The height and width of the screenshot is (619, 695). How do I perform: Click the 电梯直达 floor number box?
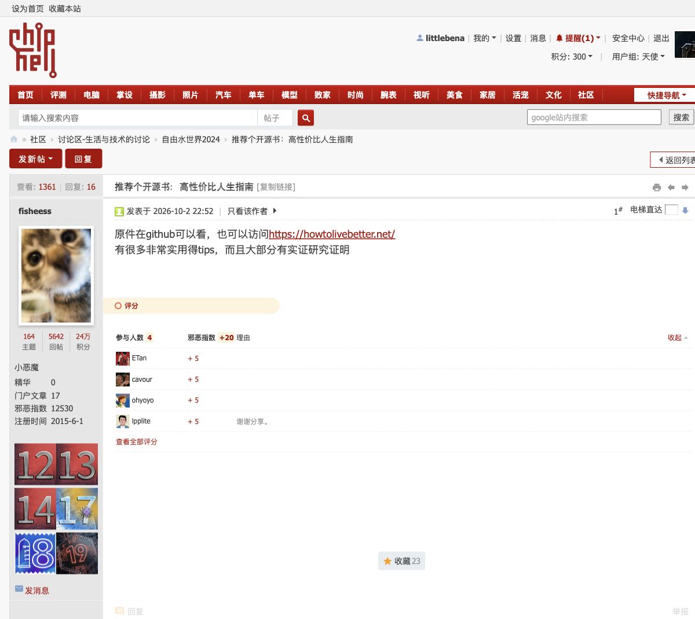click(x=671, y=210)
